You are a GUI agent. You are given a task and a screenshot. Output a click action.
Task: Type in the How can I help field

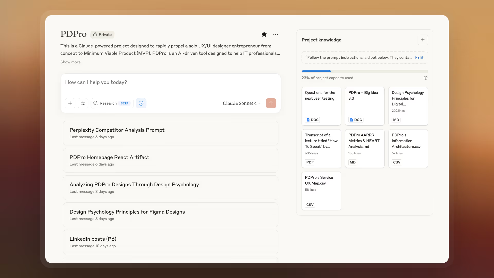pyautogui.click(x=170, y=82)
